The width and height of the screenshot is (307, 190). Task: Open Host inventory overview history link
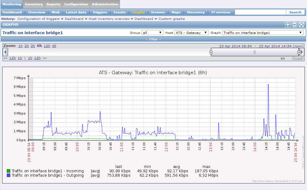click(109, 19)
